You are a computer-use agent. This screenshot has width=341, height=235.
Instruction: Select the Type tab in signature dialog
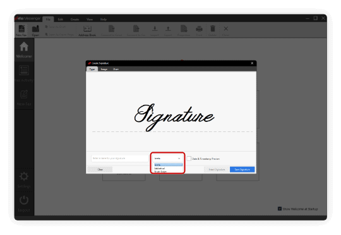pos(92,69)
